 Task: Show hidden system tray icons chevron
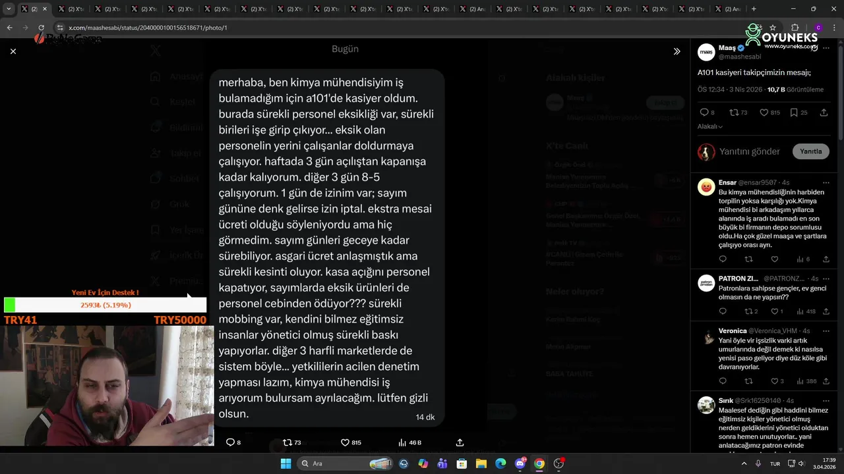tap(744, 463)
